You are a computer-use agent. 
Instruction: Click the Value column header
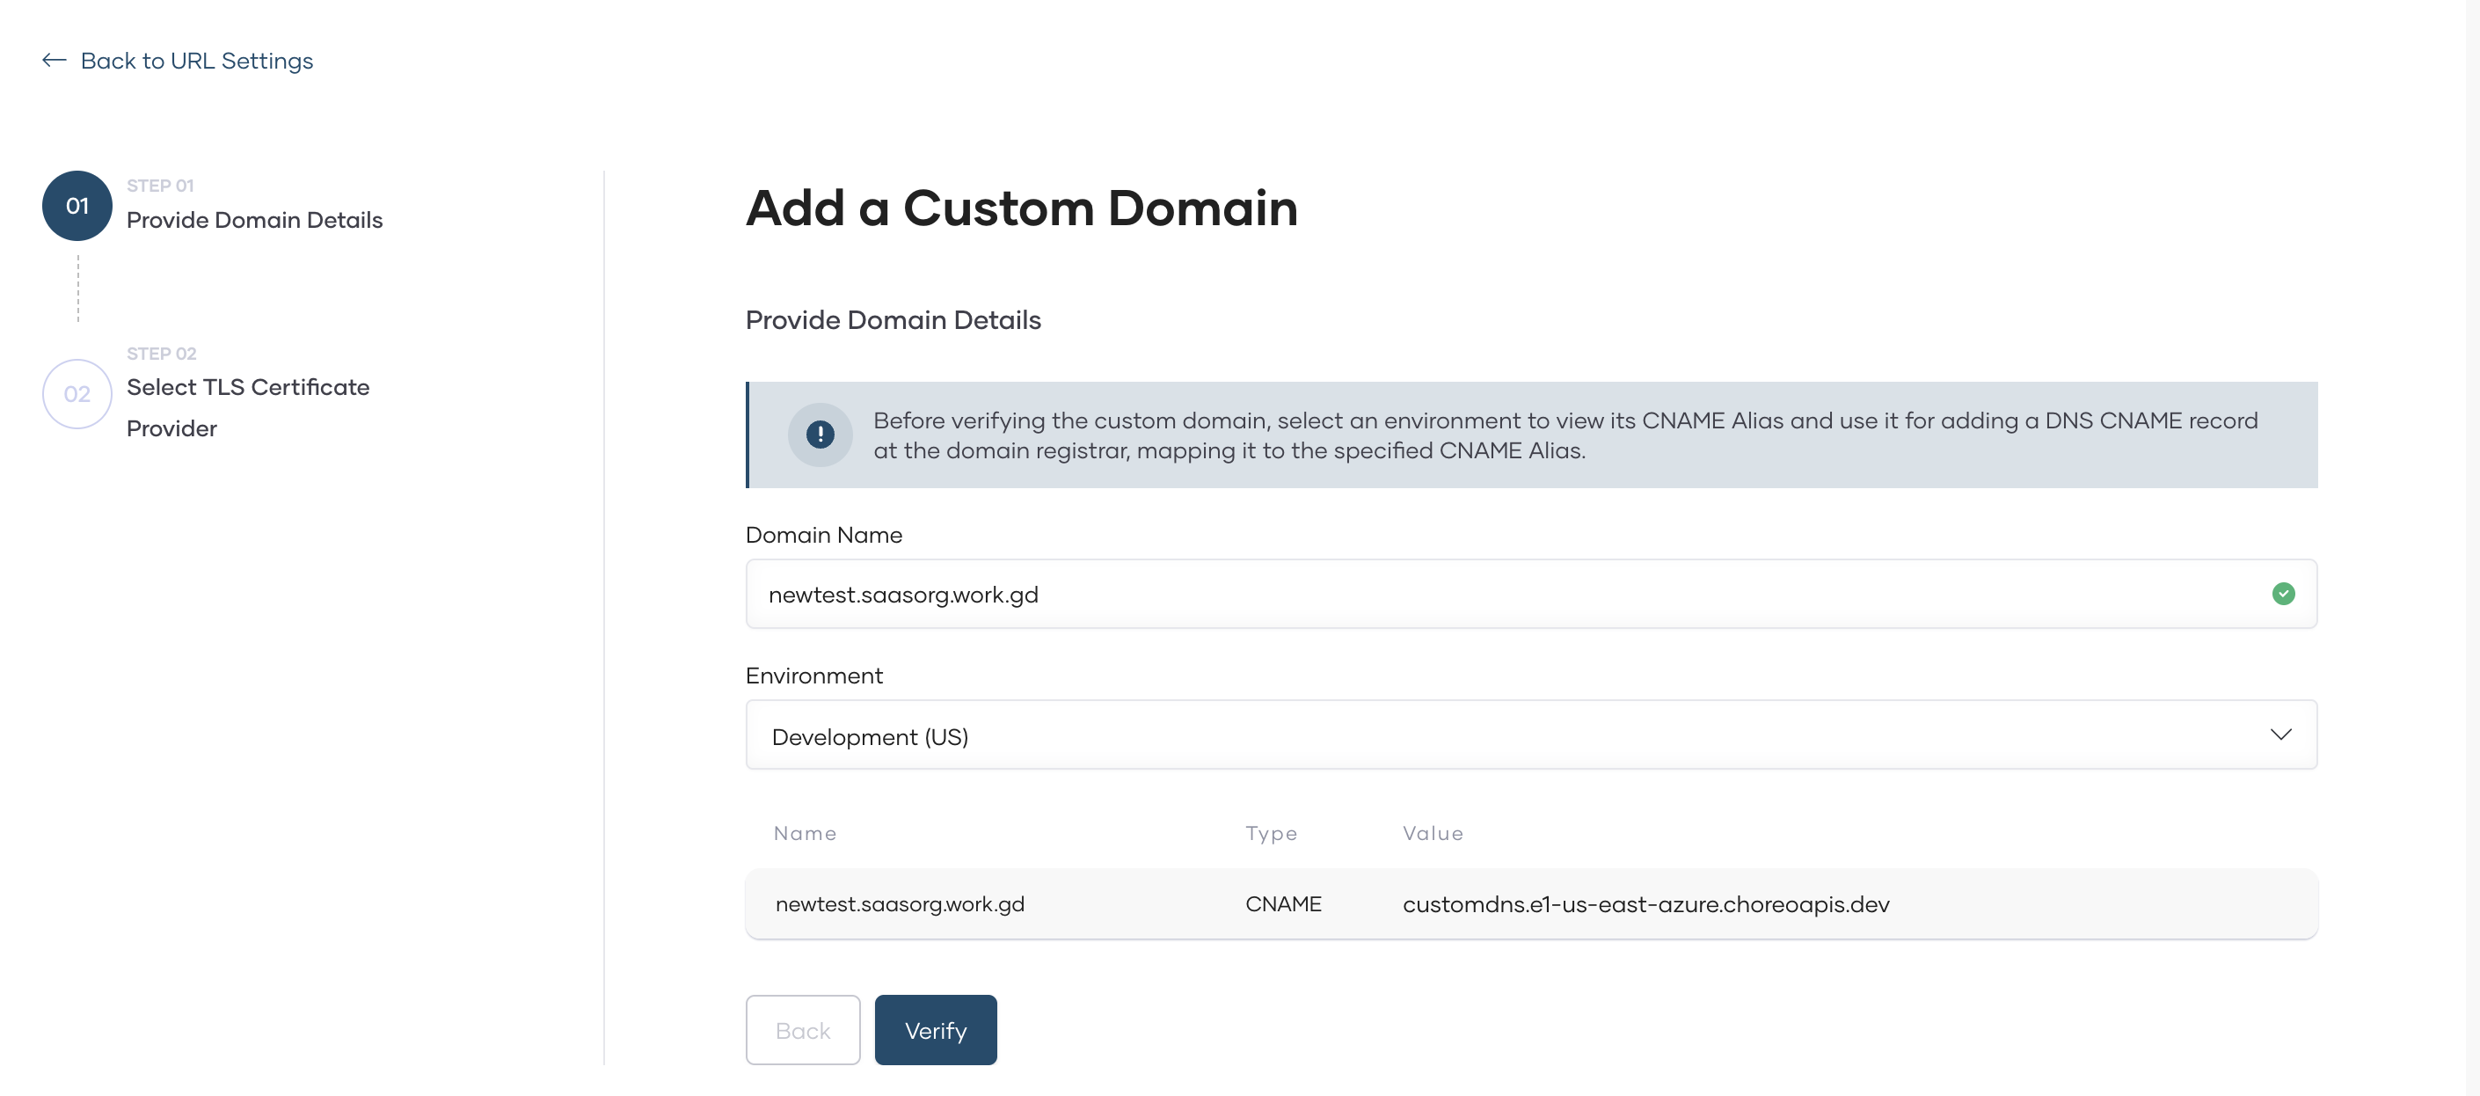point(1433,833)
